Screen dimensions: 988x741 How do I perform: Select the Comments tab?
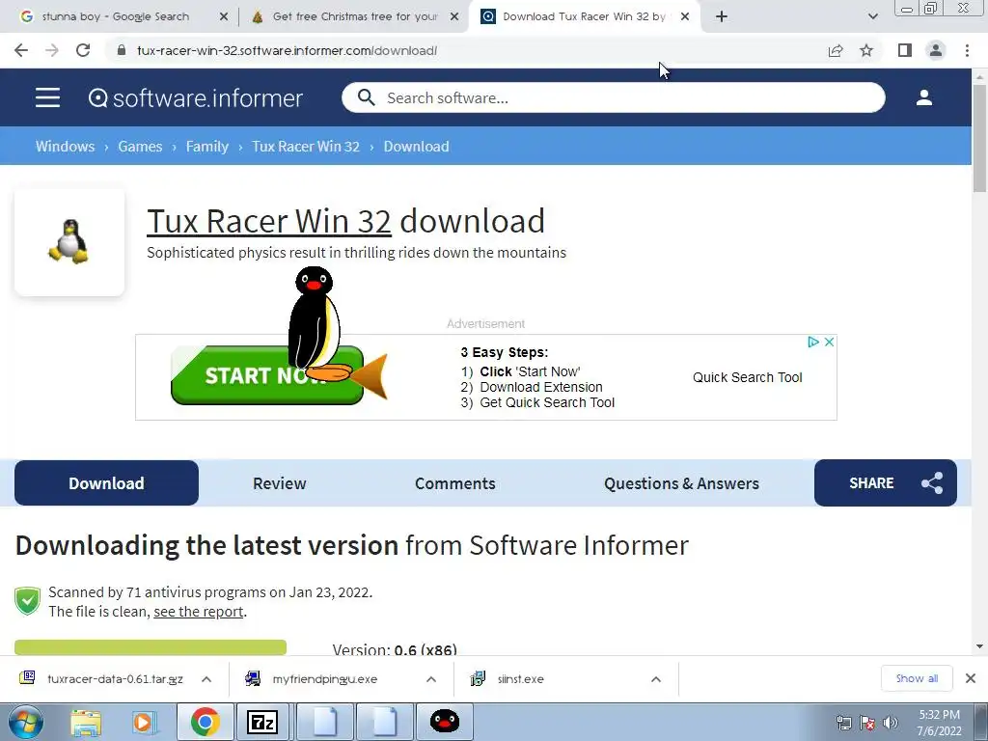[x=455, y=483]
